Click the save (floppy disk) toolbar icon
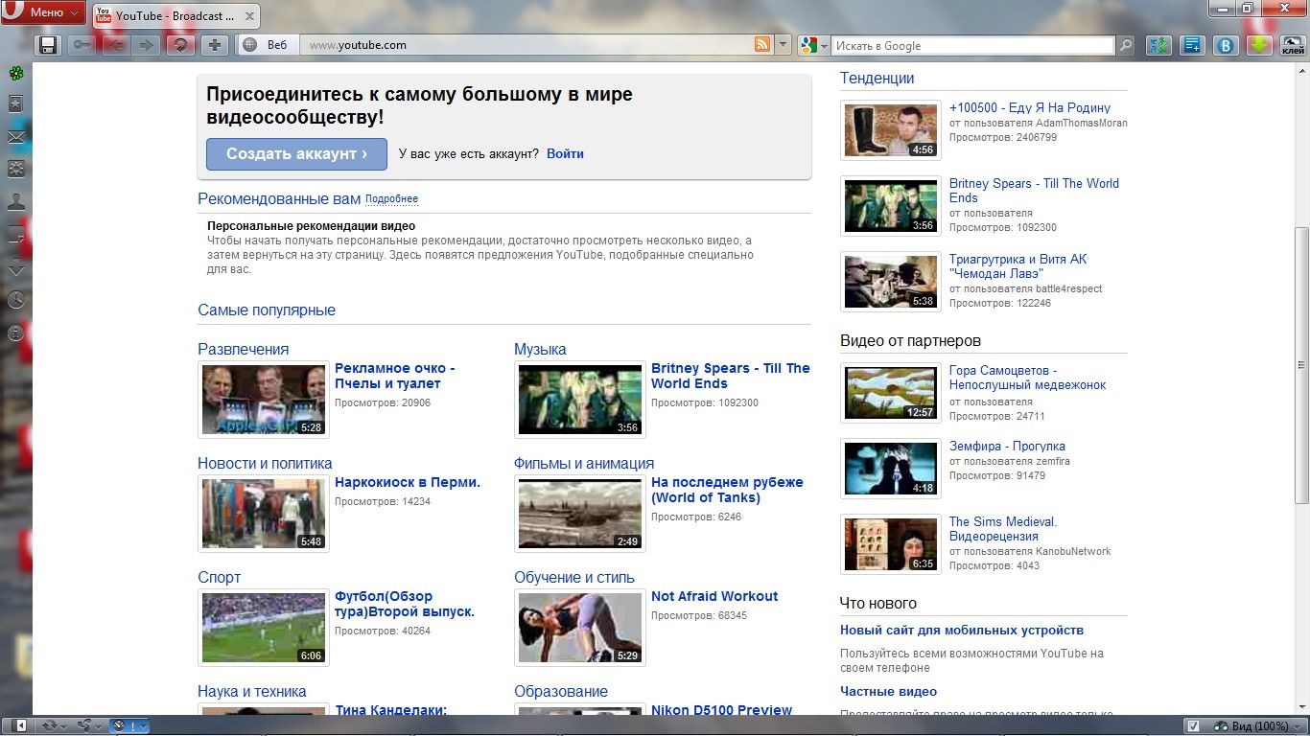Viewport: 1310px width, 736px height. pos(48,45)
